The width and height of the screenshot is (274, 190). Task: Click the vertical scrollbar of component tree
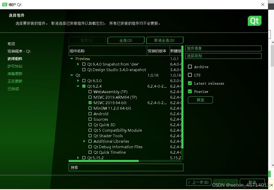tap(182, 97)
